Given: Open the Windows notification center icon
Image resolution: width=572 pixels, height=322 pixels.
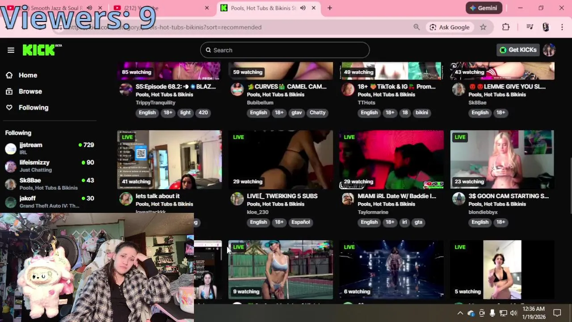Looking at the screenshot, I should click(x=557, y=313).
